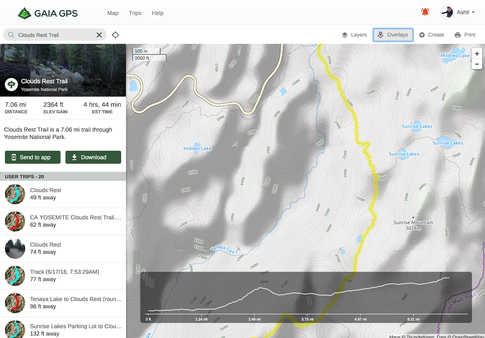Expand the Ashli account dropdown
This screenshot has width=485, height=338.
[473, 13]
